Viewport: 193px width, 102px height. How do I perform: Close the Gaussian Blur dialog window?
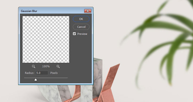88,11
